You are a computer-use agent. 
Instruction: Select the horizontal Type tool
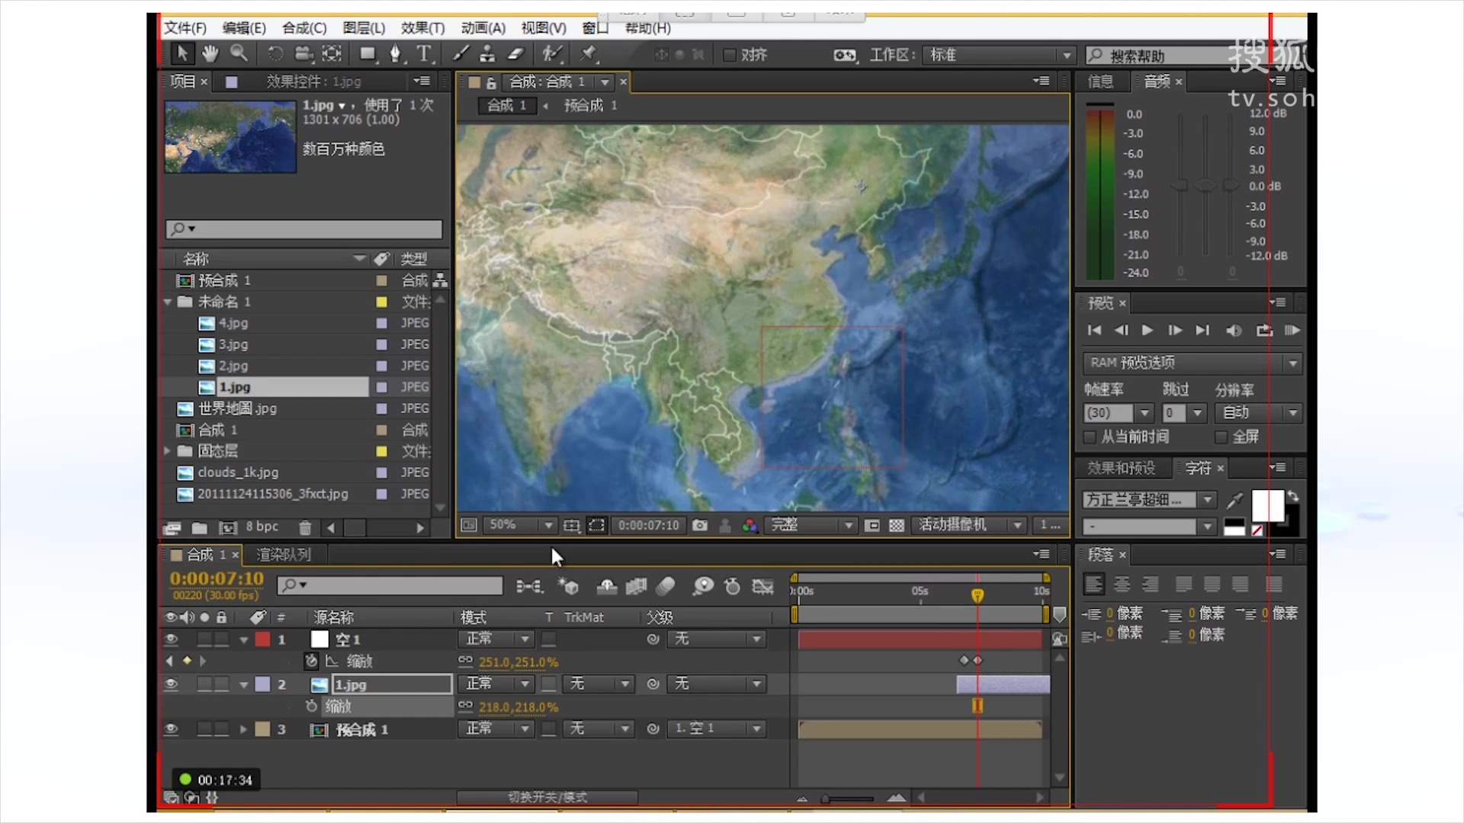[x=424, y=53]
